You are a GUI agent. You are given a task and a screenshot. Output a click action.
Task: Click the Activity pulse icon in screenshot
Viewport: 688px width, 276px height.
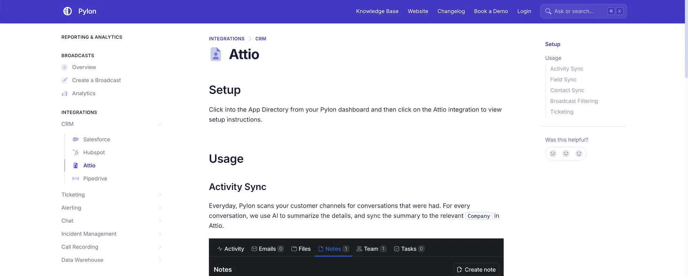click(220, 249)
